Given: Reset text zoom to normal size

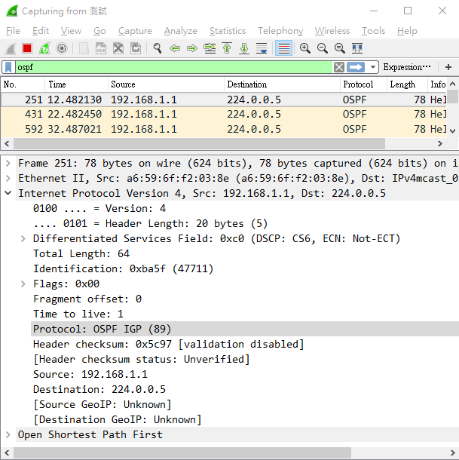Looking at the screenshot, I should click(340, 48).
